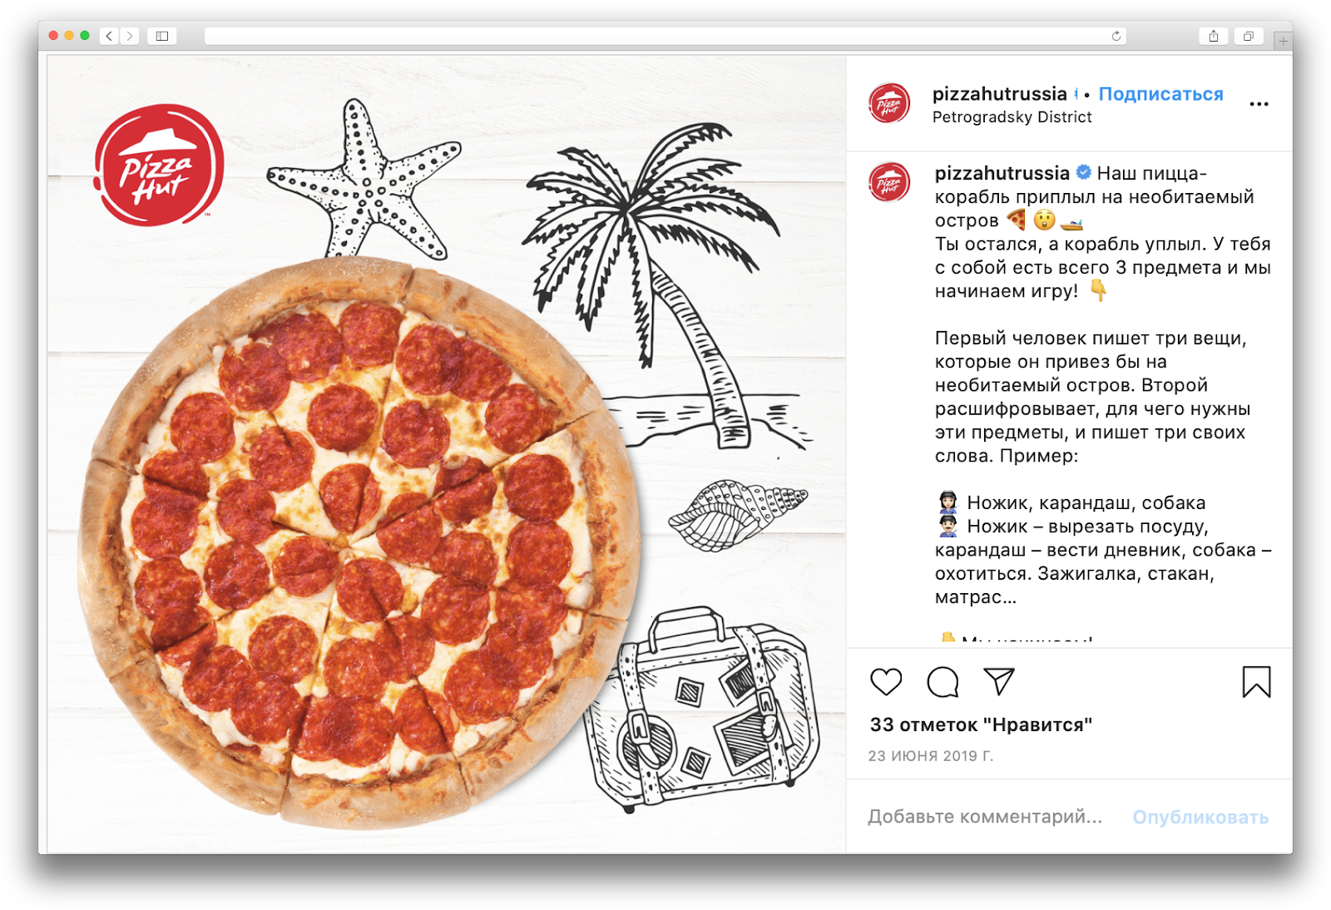
Task: Click the Petrogradsky District location link
Action: coord(1012,117)
